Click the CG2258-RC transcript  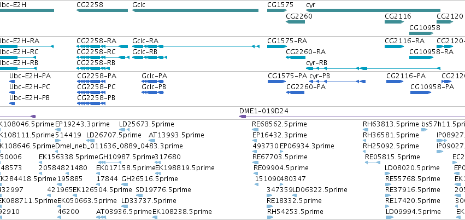click(103, 57)
